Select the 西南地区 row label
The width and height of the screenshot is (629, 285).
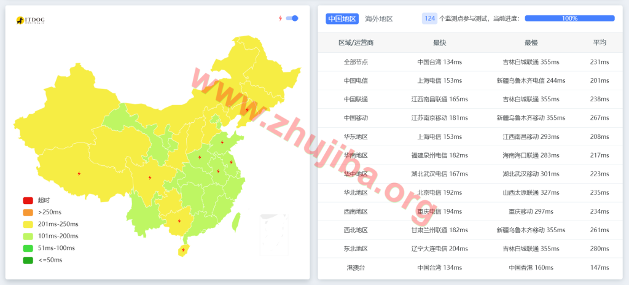coord(356,211)
